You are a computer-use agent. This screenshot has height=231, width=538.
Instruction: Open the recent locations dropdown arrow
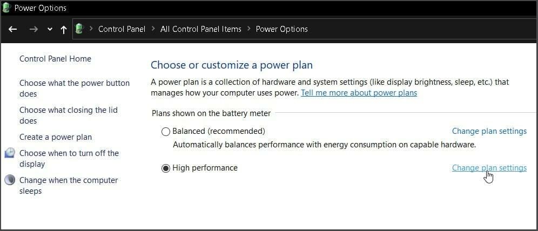point(50,30)
